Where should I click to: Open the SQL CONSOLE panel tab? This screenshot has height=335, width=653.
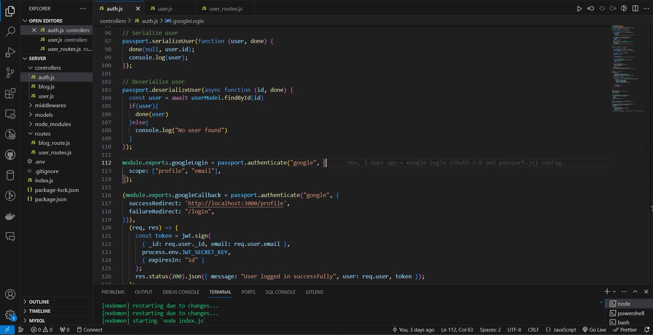[280, 292]
